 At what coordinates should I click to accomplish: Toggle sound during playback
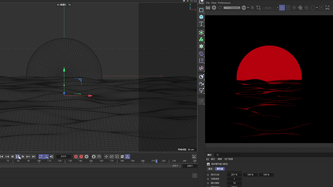pos(52,157)
